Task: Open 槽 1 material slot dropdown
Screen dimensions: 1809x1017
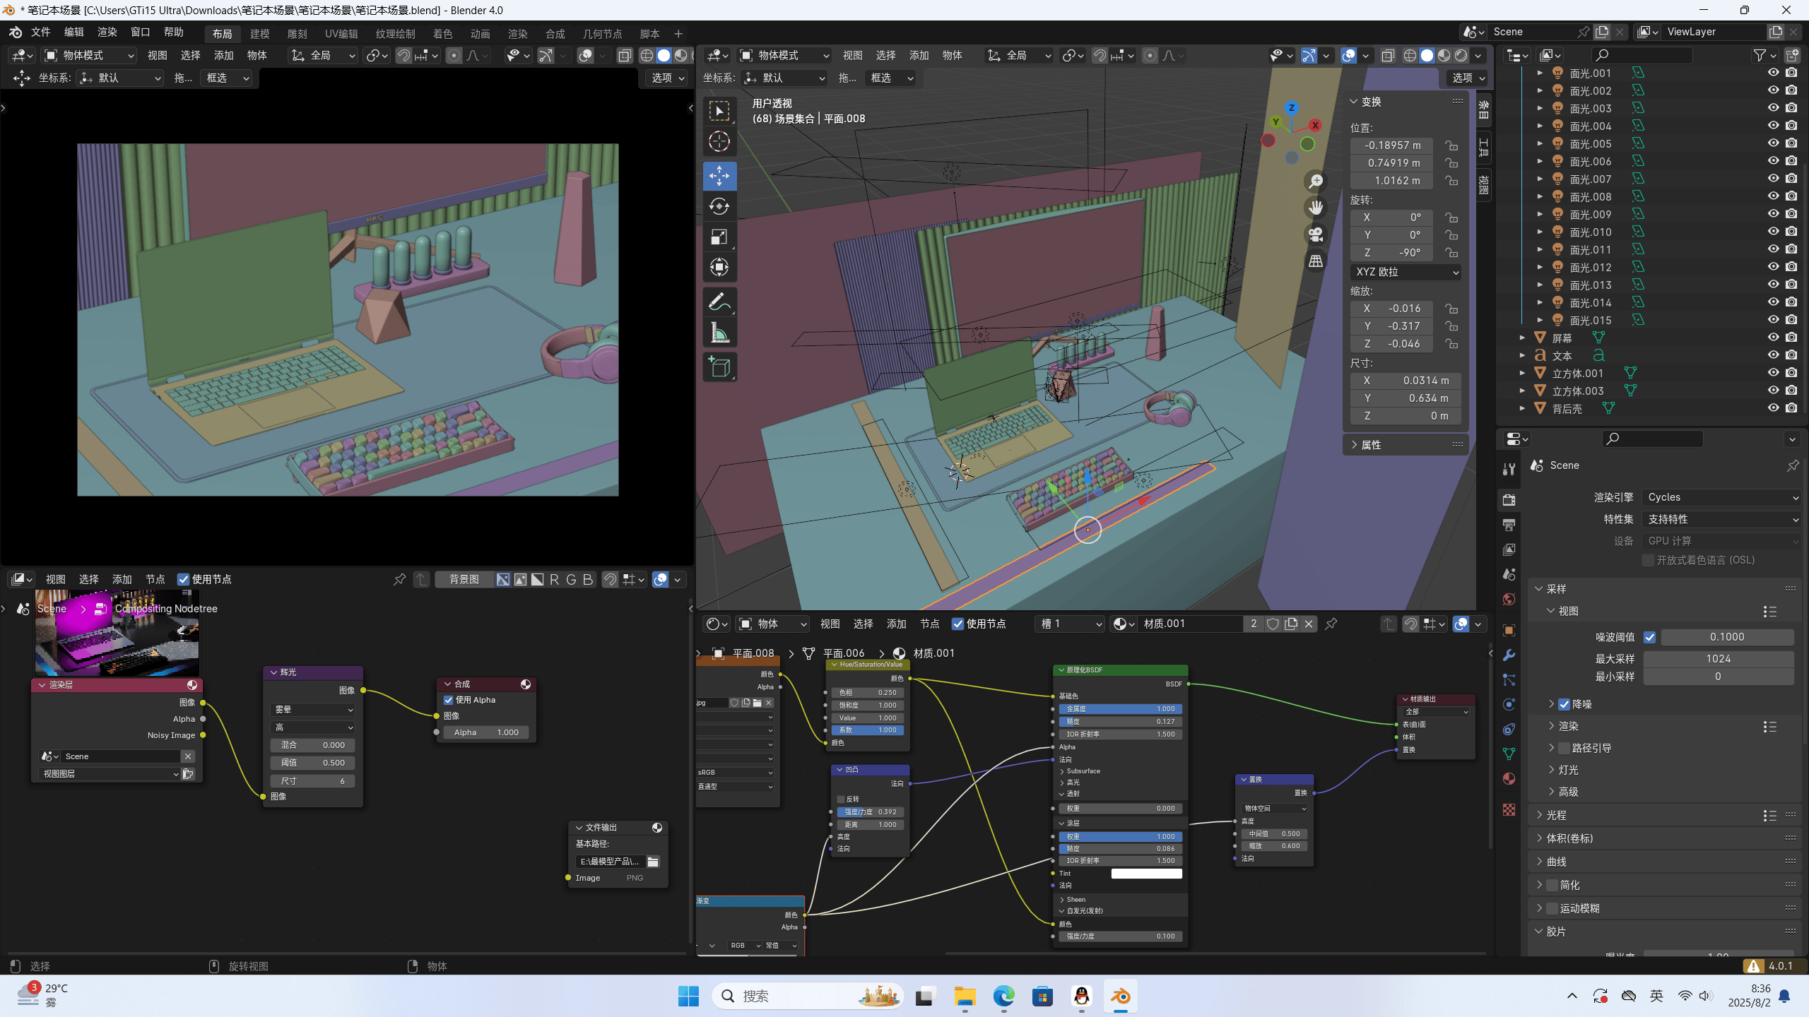Action: tap(1069, 624)
